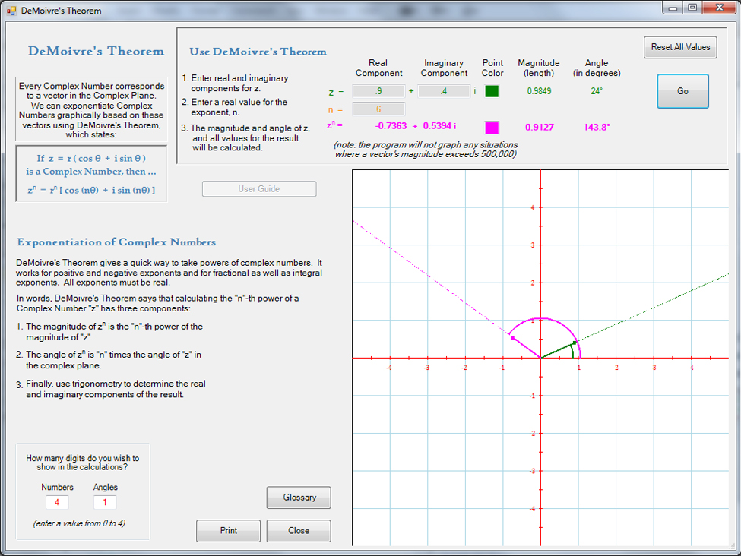741x556 pixels.
Task: Pick the green point color swatch for z
Action: pyautogui.click(x=492, y=91)
